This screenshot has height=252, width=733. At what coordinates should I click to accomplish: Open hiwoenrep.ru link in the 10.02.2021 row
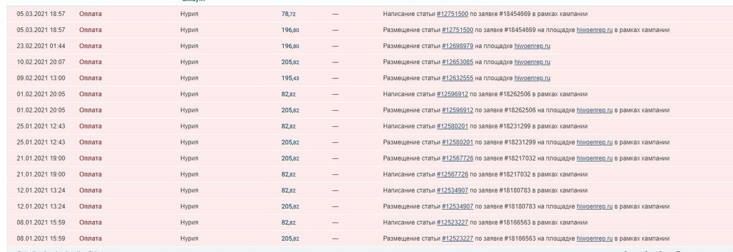tap(532, 62)
